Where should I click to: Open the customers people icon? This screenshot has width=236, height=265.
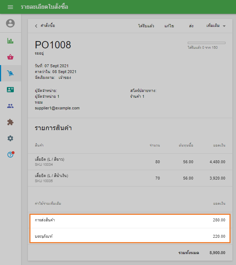point(11,106)
